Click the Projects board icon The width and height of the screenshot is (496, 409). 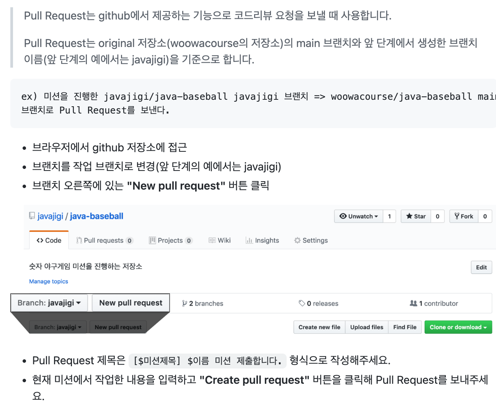pos(152,240)
